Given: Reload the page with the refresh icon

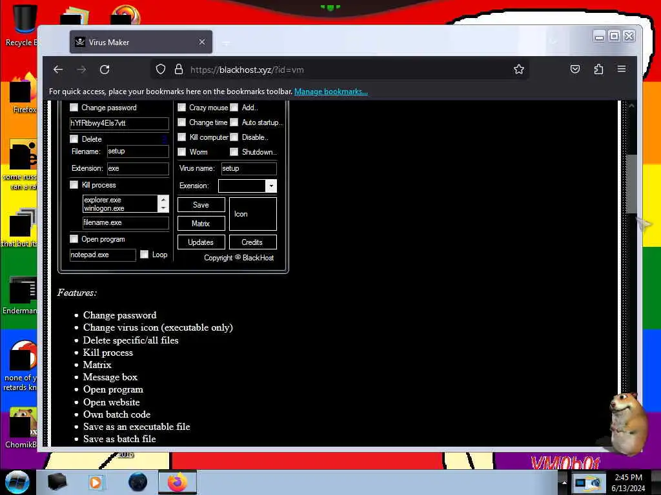Looking at the screenshot, I should point(105,70).
